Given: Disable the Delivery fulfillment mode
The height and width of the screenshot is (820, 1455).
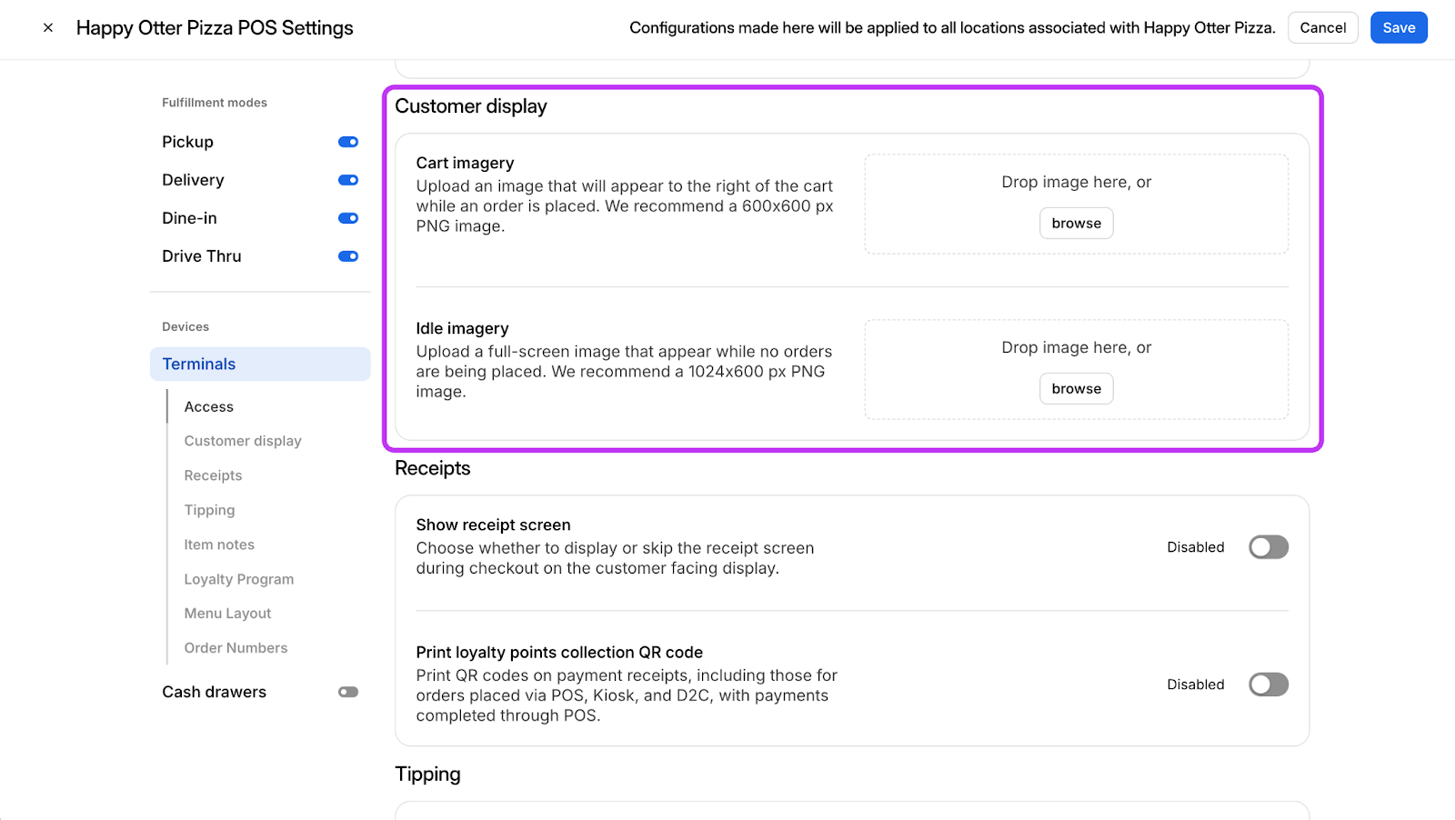Looking at the screenshot, I should coord(348,180).
